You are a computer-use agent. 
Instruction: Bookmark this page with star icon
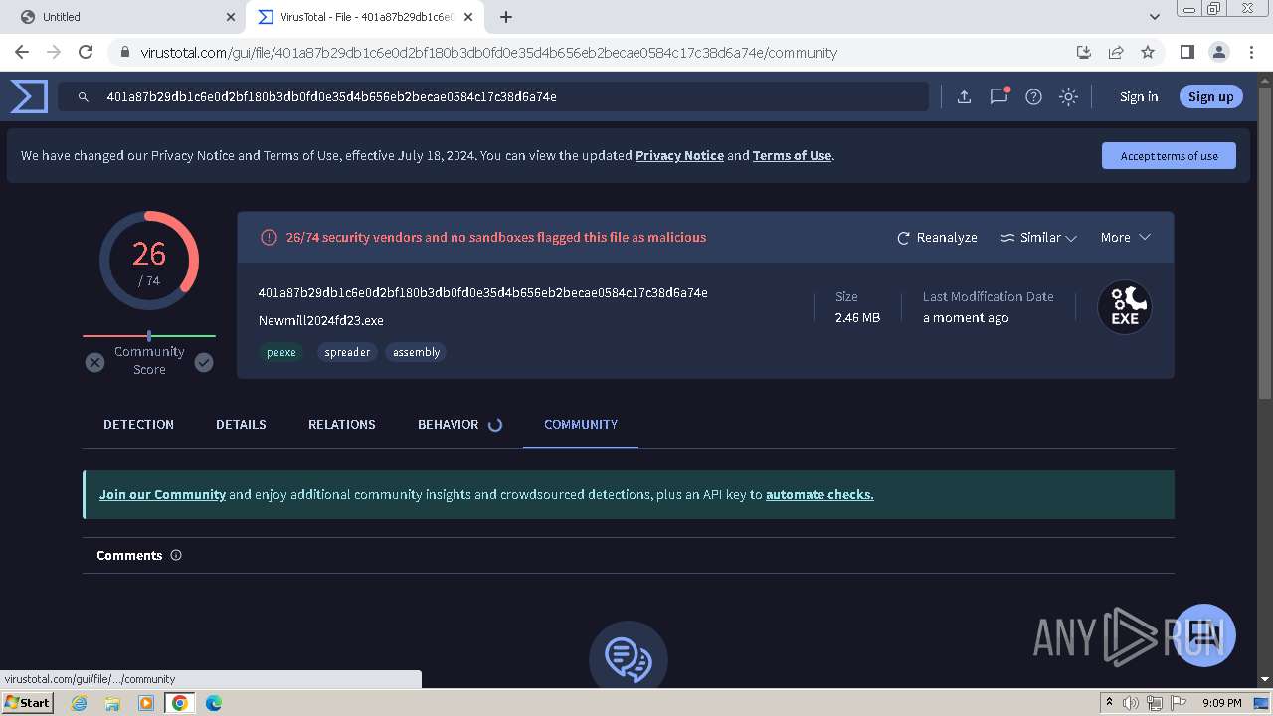click(1148, 52)
